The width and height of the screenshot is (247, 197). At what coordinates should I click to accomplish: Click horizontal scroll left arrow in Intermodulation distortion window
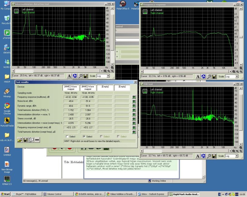(13, 71)
